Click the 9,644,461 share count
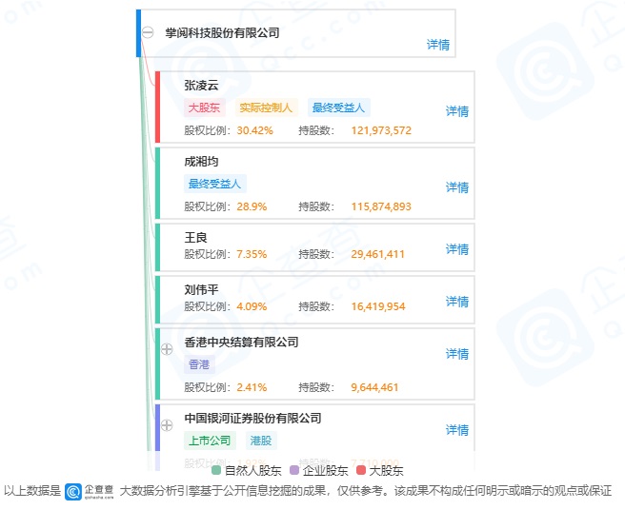This screenshot has width=625, height=510. (x=374, y=387)
